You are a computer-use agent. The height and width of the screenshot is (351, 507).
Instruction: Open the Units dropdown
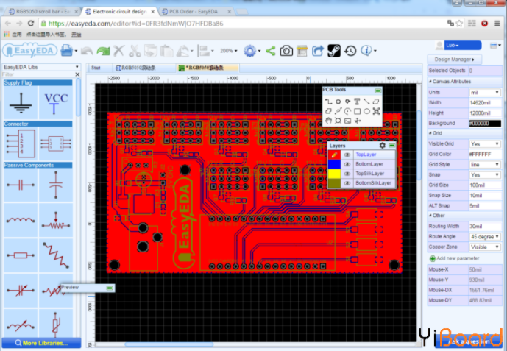485,93
